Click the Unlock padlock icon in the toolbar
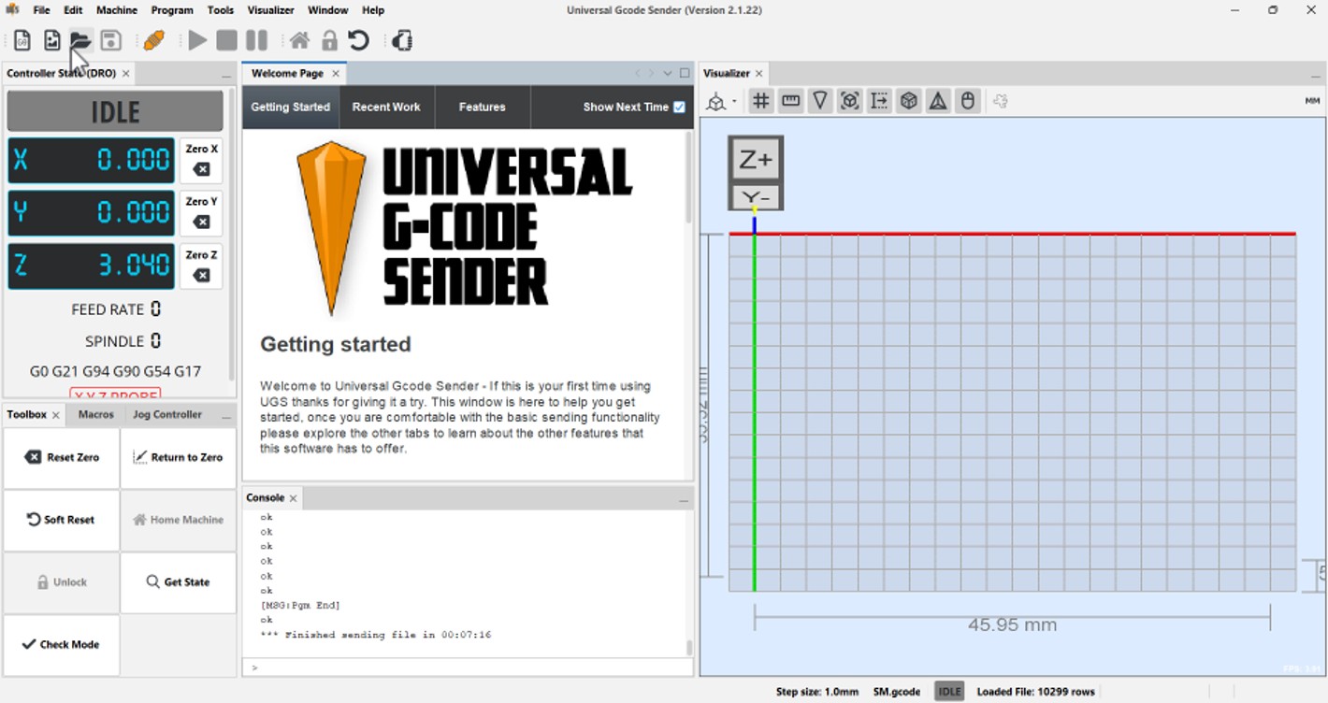This screenshot has height=703, width=1328. (x=329, y=40)
